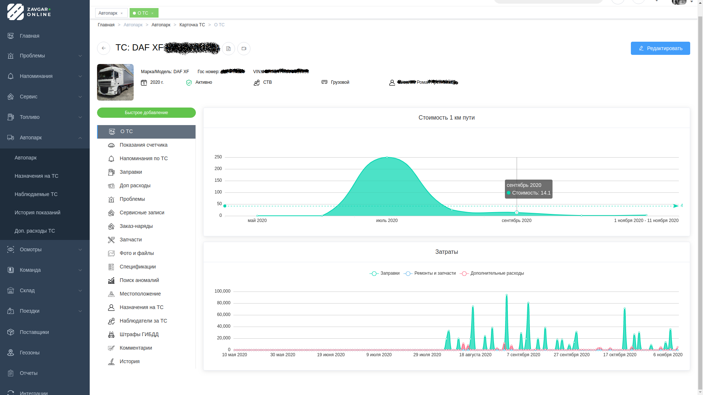Open Запчасти tools icon entry
Screen dimensions: 703x395
(111, 240)
